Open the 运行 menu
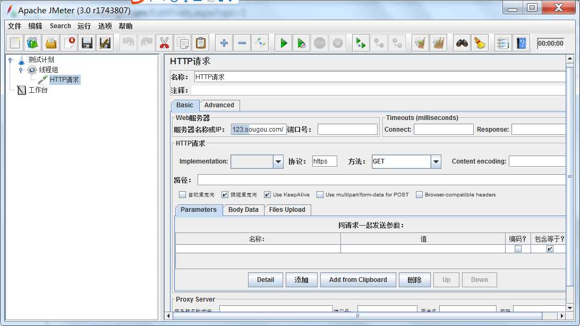Viewport: 580px width, 326px height. tap(84, 26)
